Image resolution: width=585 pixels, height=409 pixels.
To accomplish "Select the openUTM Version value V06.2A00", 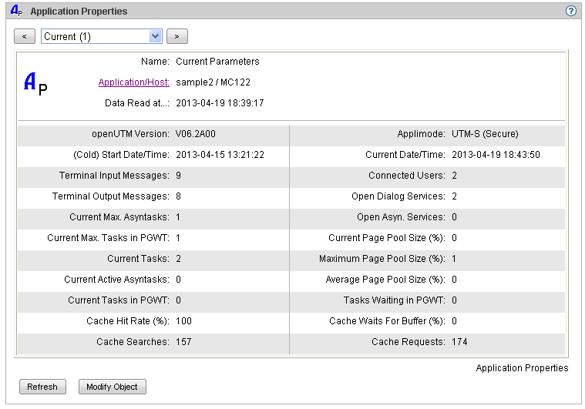I will [196, 134].
